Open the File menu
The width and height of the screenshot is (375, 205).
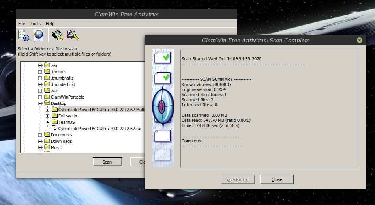coord(22,24)
